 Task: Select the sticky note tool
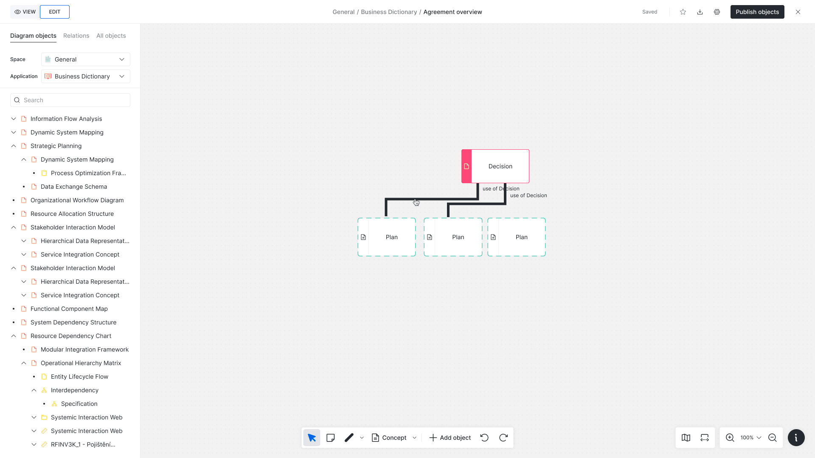[331, 438]
